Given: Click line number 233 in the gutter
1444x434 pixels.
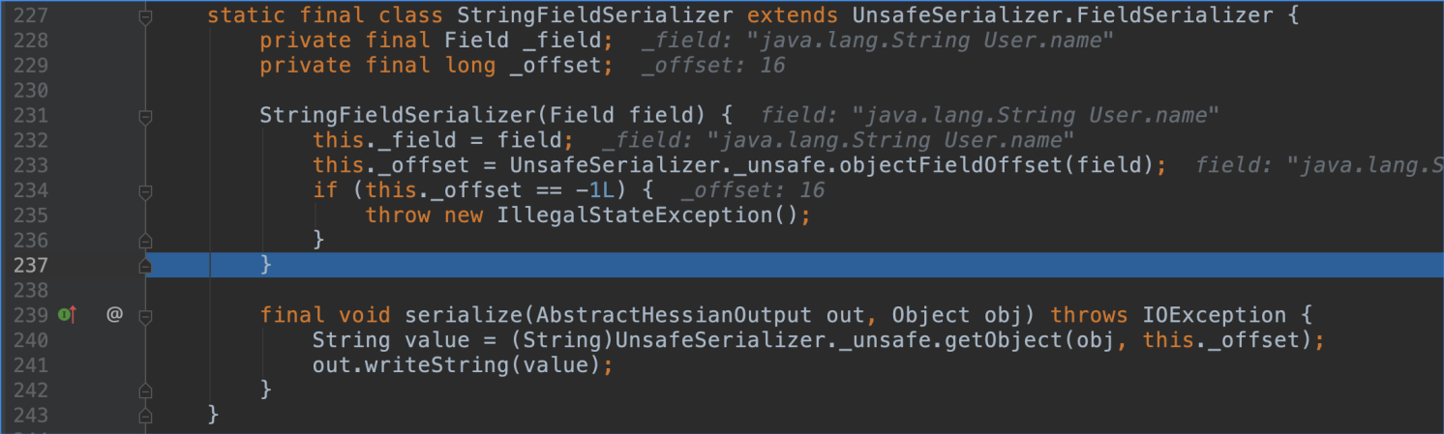Looking at the screenshot, I should pos(30,165).
